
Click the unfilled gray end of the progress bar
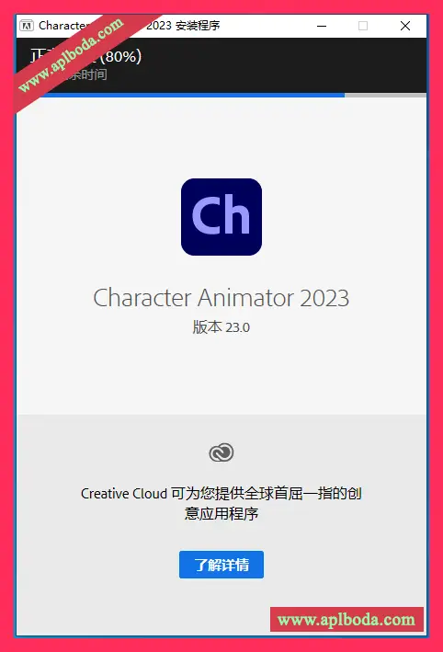pyautogui.click(x=385, y=96)
